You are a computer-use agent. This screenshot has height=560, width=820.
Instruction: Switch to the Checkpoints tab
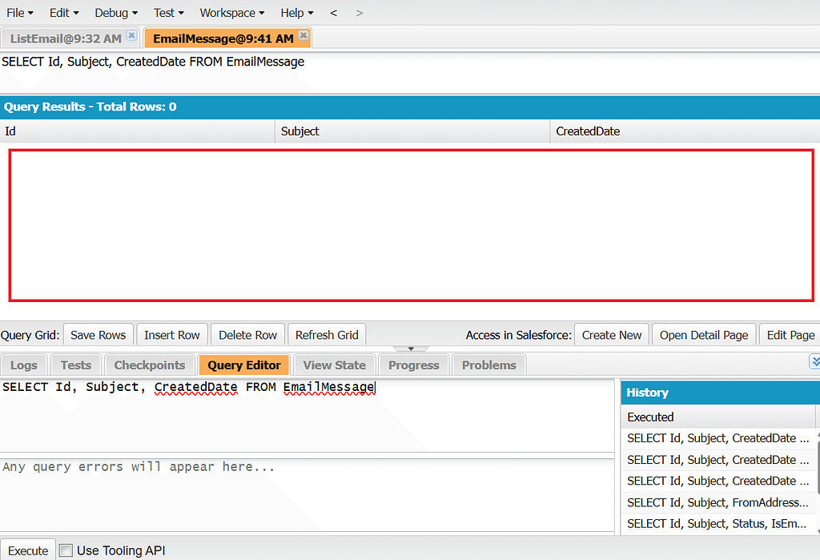(x=150, y=365)
